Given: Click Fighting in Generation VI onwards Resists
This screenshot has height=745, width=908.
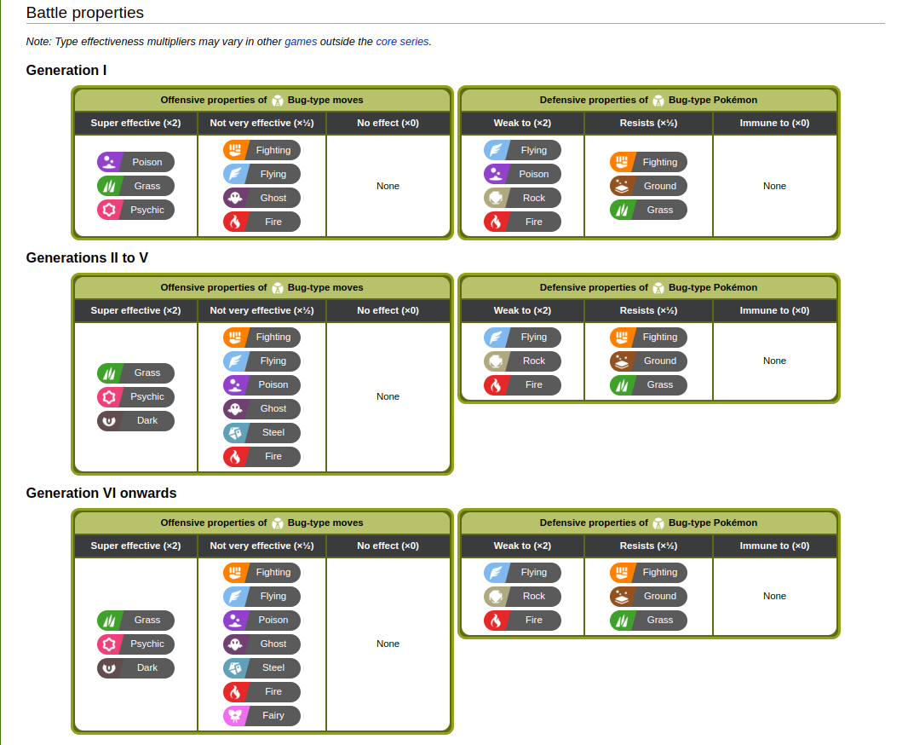Looking at the screenshot, I should pyautogui.click(x=648, y=572).
